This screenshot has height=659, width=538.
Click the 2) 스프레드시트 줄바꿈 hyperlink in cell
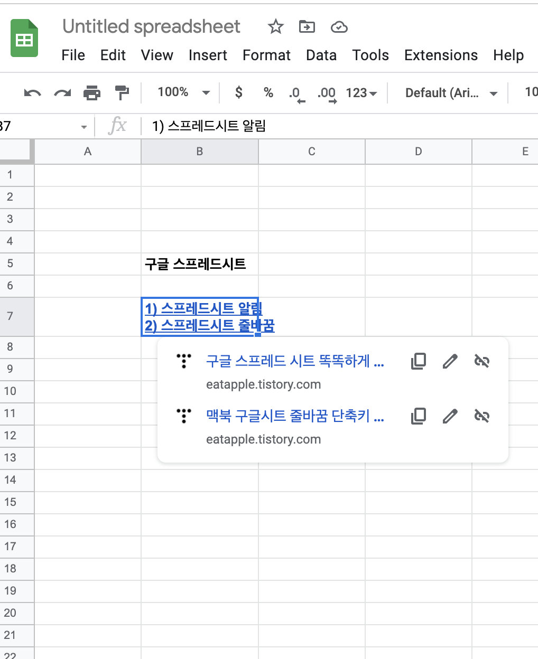click(210, 325)
